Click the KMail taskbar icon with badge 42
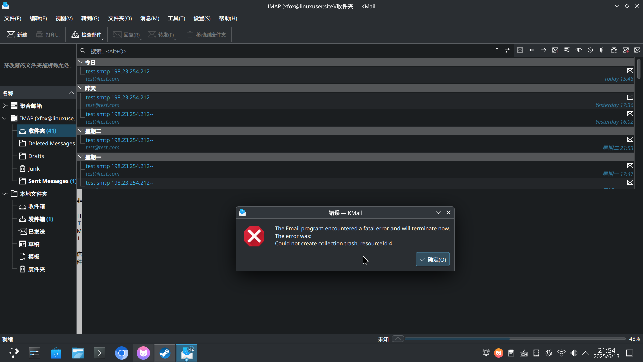This screenshot has height=362, width=643. (x=187, y=353)
